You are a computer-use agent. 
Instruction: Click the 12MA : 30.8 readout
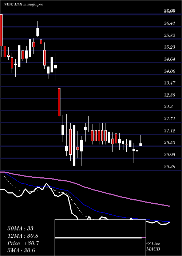click(23, 236)
